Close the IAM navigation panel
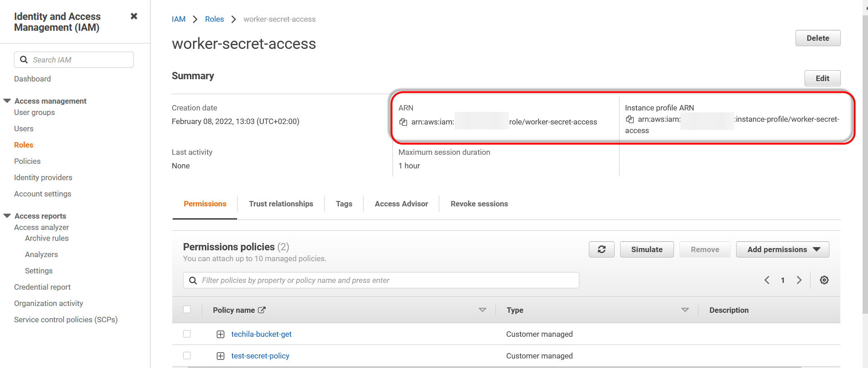The width and height of the screenshot is (868, 368). click(x=134, y=16)
